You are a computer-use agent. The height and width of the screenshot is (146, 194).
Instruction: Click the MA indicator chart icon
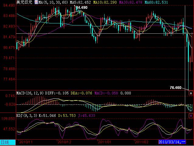click(x=36, y=2)
